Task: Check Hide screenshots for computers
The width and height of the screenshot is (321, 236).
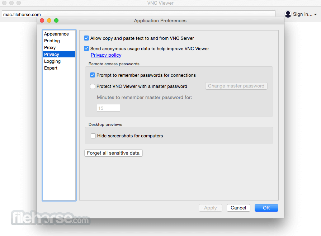Action: tap(93, 136)
